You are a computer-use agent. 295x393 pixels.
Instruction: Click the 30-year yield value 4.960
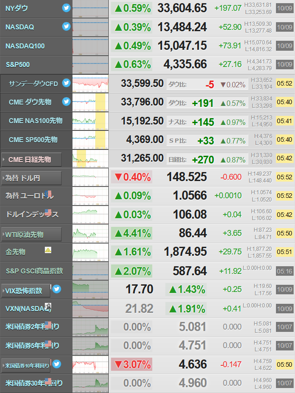[x=193, y=383]
